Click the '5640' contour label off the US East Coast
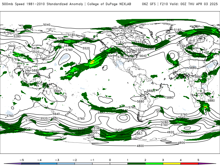220x165 pixels. click(x=143, y=56)
